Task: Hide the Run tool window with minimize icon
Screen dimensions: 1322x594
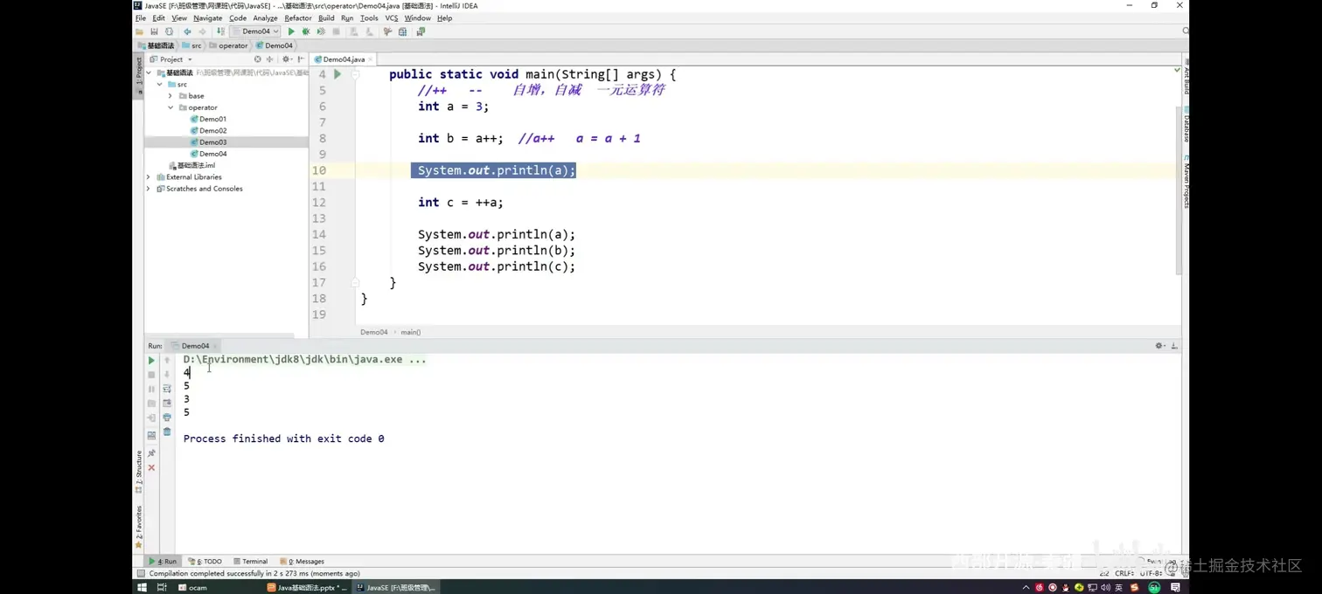Action: point(1174,345)
